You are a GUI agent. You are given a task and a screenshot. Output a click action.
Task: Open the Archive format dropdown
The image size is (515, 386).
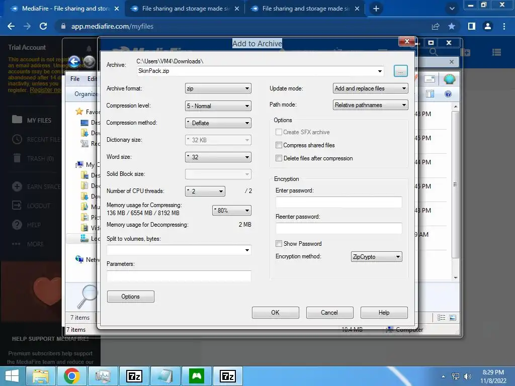click(x=218, y=88)
